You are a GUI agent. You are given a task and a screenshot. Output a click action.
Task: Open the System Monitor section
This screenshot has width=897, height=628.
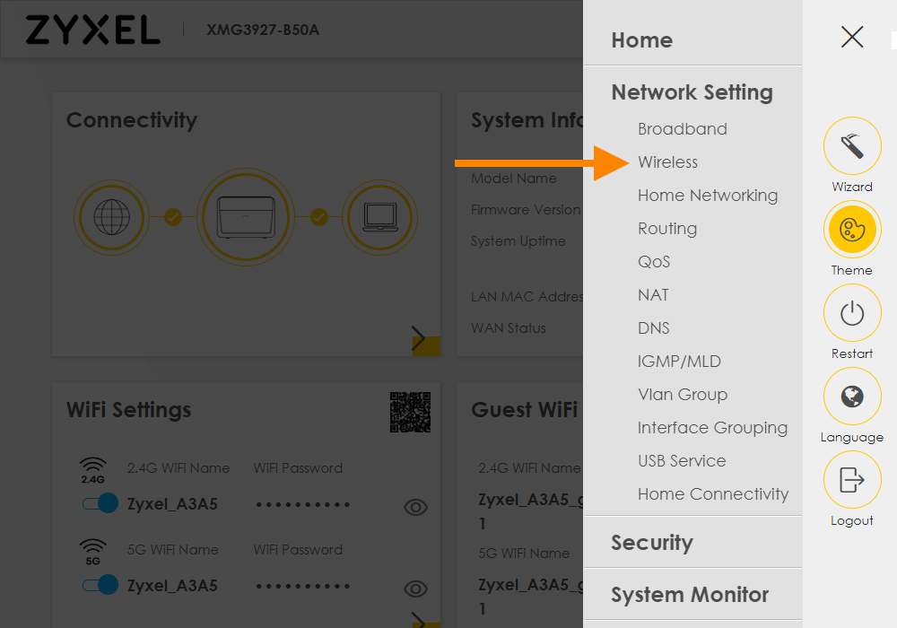pos(691,594)
